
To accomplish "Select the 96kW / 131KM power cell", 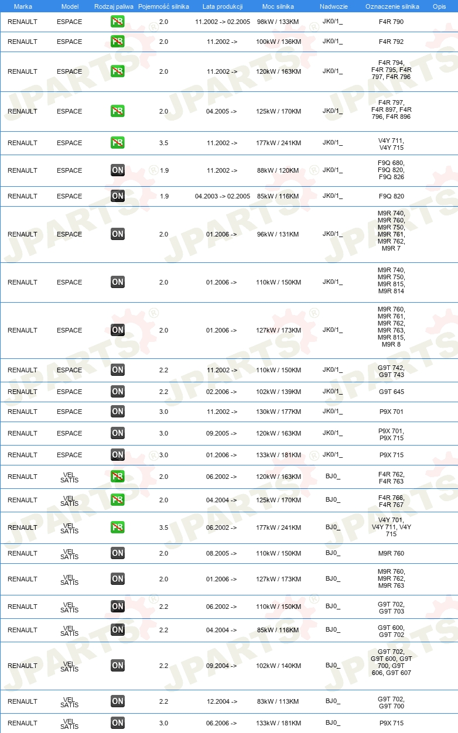I will point(279,234).
